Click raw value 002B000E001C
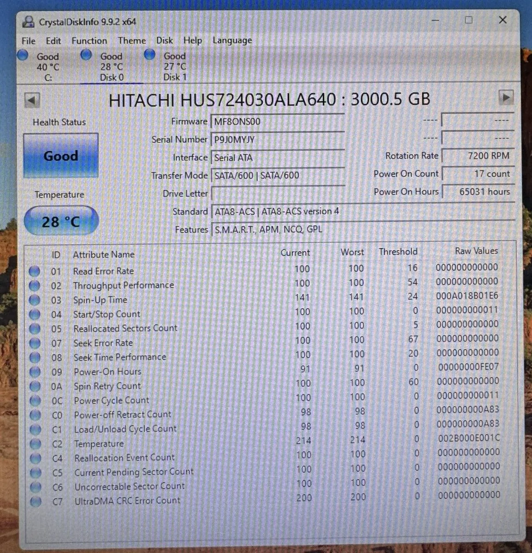The width and height of the screenshot is (532, 553). coord(469,438)
